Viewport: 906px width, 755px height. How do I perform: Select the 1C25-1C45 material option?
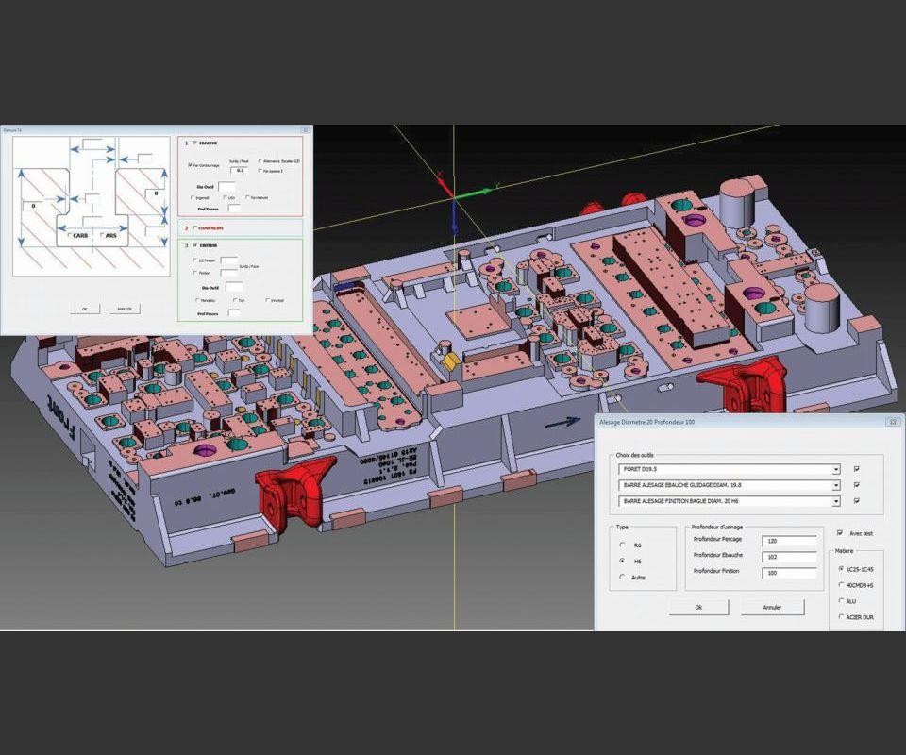click(x=841, y=569)
